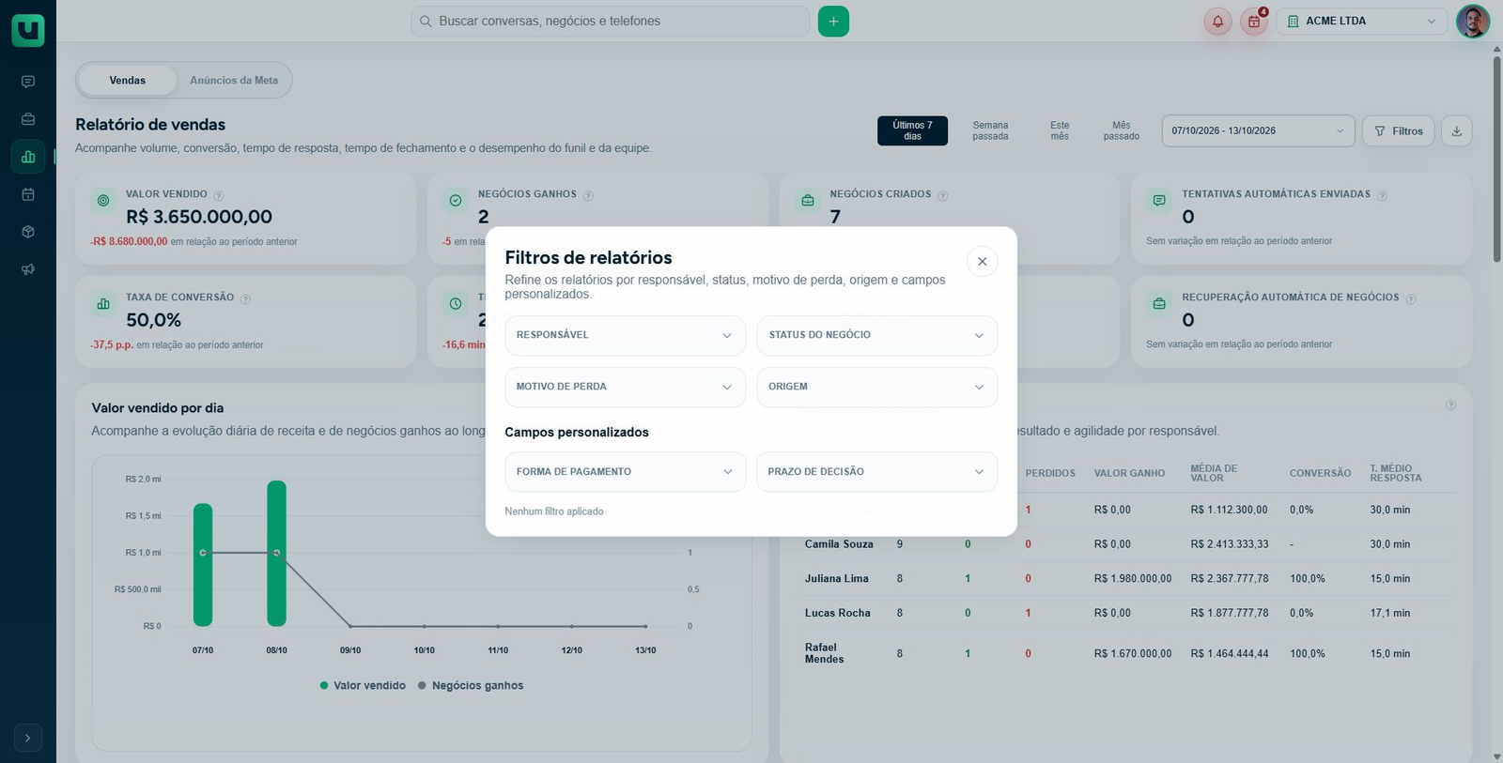The height and width of the screenshot is (763, 1503).
Task: Show help for Negócios Criados
Action: pyautogui.click(x=943, y=195)
